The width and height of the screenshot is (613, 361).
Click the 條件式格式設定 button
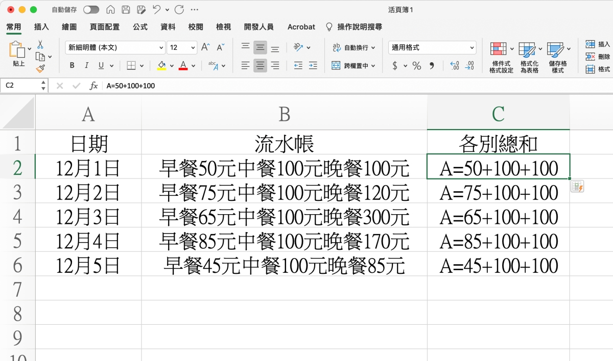pos(501,57)
